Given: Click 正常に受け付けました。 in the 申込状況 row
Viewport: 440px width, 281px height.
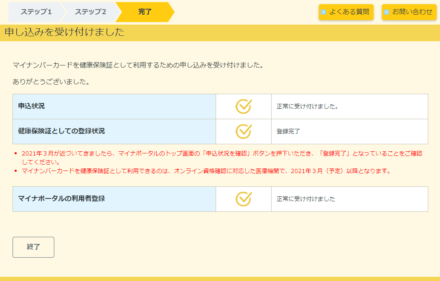Looking at the screenshot, I should (x=307, y=106).
